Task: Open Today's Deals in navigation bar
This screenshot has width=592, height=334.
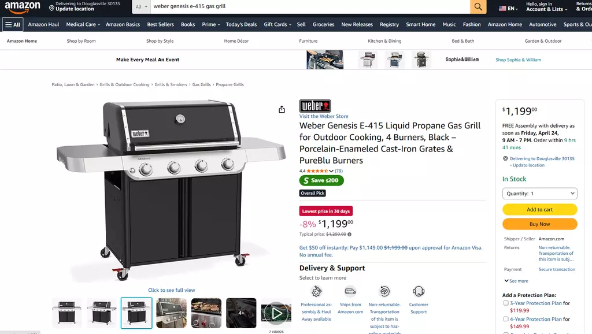Action: [241, 24]
